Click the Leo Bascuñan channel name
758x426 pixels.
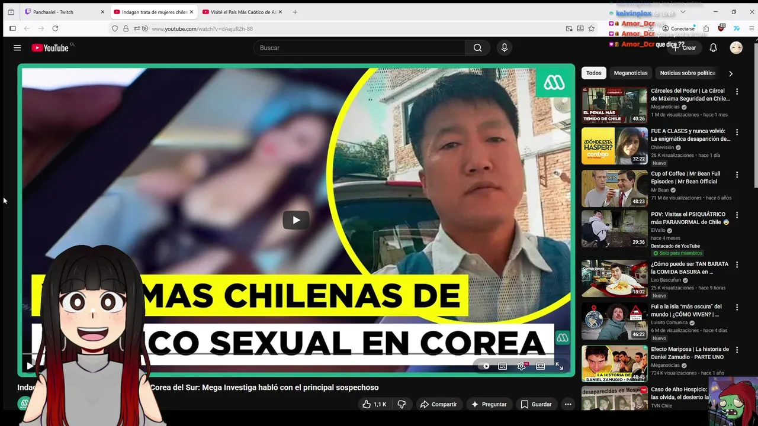click(x=666, y=280)
